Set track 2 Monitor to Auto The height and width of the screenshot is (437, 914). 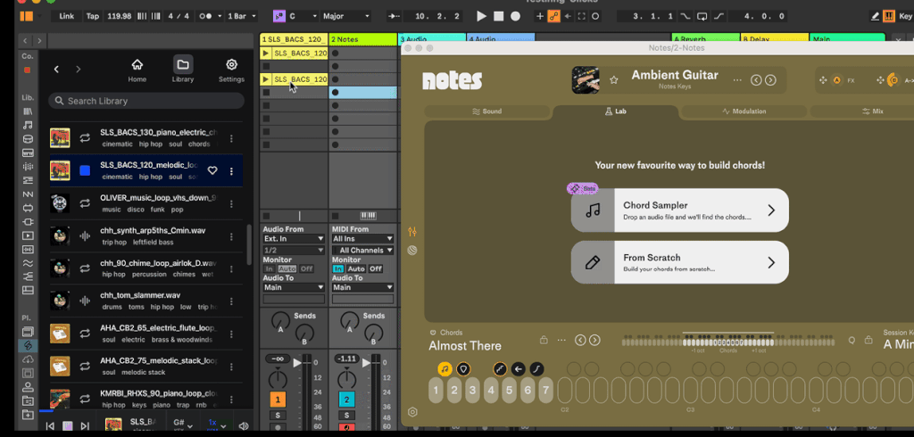point(356,268)
